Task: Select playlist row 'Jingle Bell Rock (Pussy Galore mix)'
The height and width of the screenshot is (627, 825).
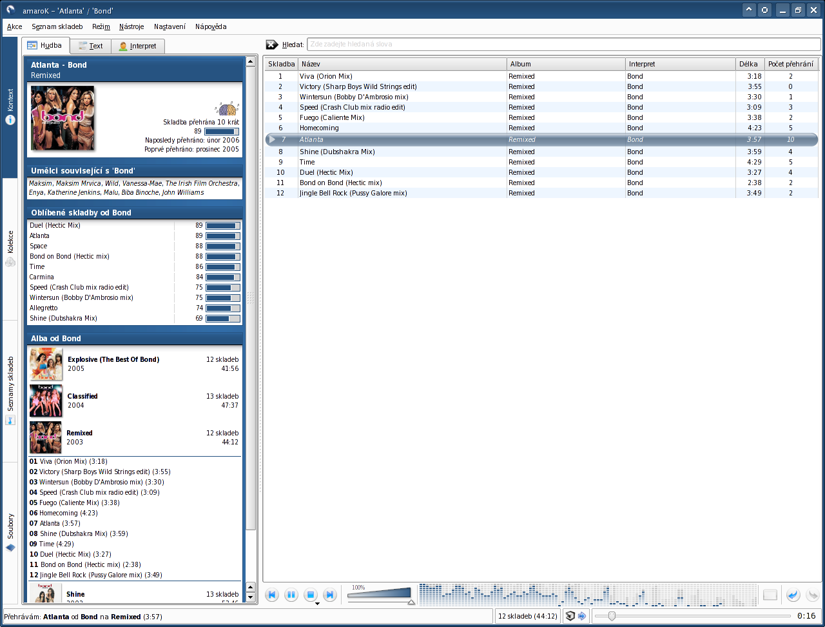Action: (541, 193)
